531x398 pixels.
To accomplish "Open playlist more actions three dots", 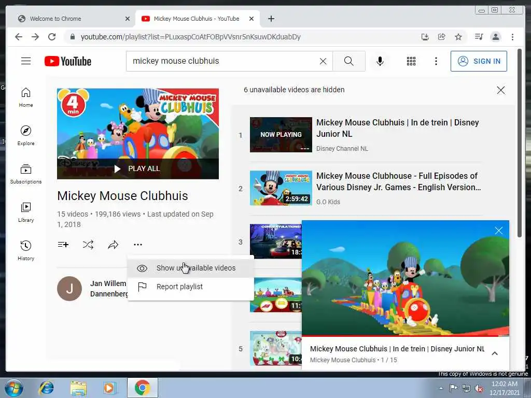I will [x=138, y=245].
